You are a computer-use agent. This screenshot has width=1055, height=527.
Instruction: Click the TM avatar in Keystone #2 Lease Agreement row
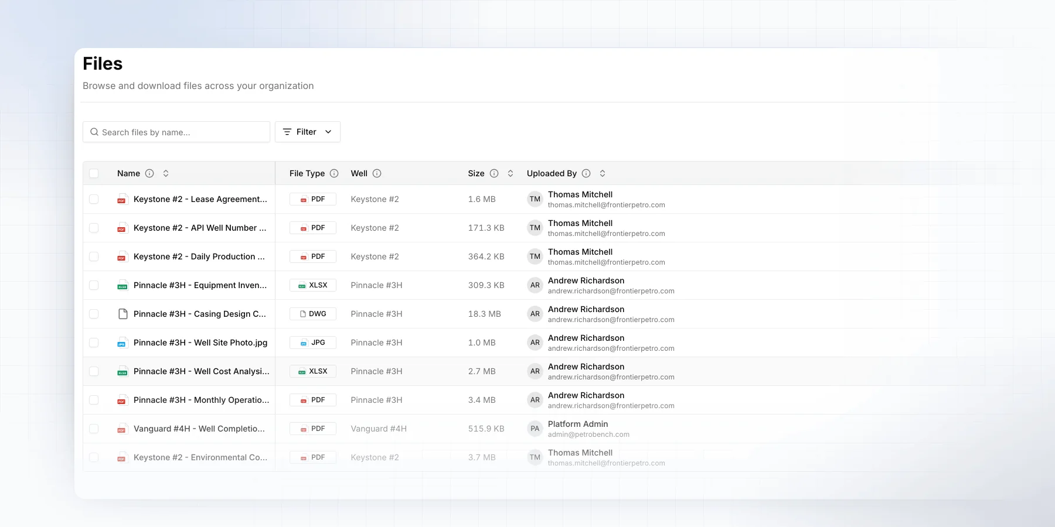click(535, 199)
